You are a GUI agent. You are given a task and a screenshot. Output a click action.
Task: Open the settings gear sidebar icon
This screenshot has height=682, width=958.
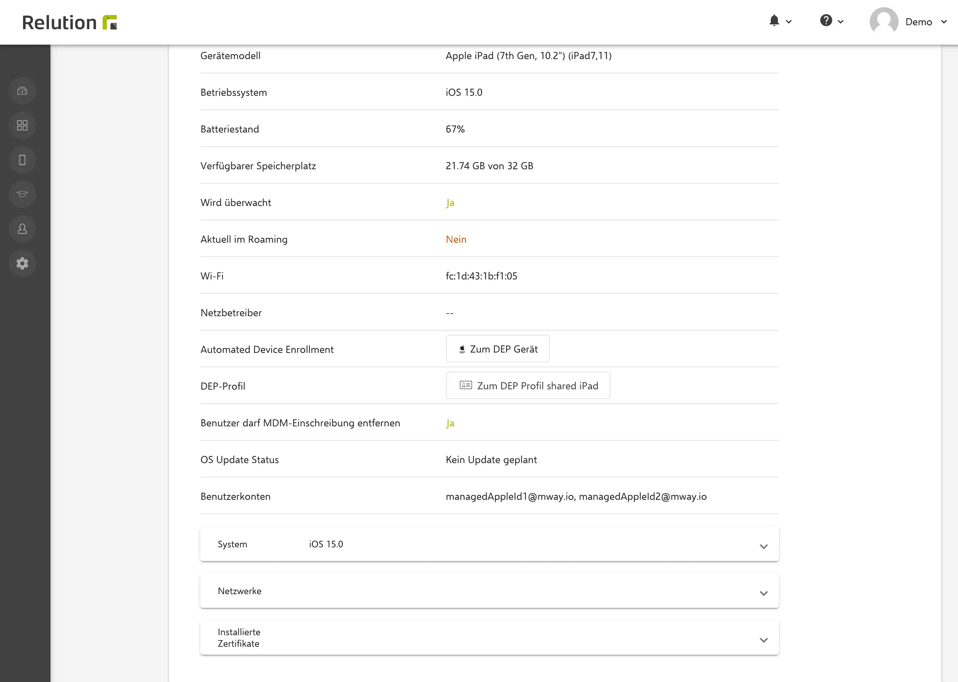(x=22, y=263)
